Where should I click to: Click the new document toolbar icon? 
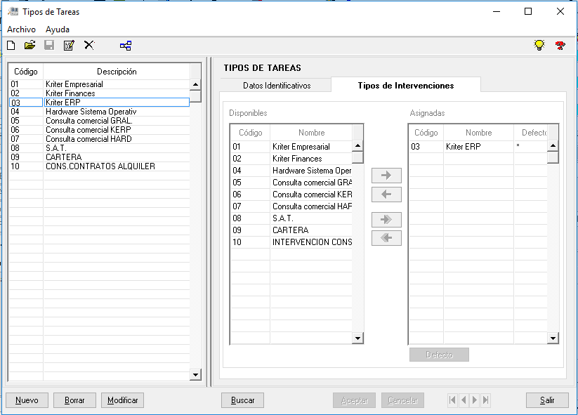tap(11, 46)
